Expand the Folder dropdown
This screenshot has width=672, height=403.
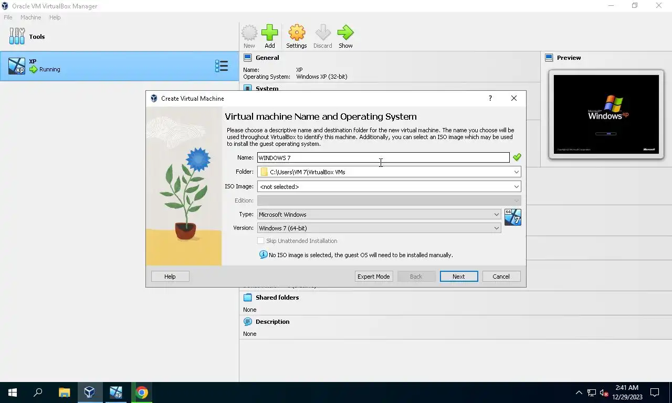517,172
